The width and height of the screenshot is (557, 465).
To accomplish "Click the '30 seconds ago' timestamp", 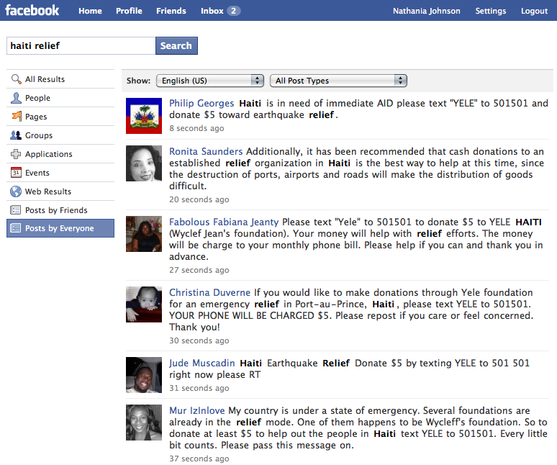I will click(199, 340).
